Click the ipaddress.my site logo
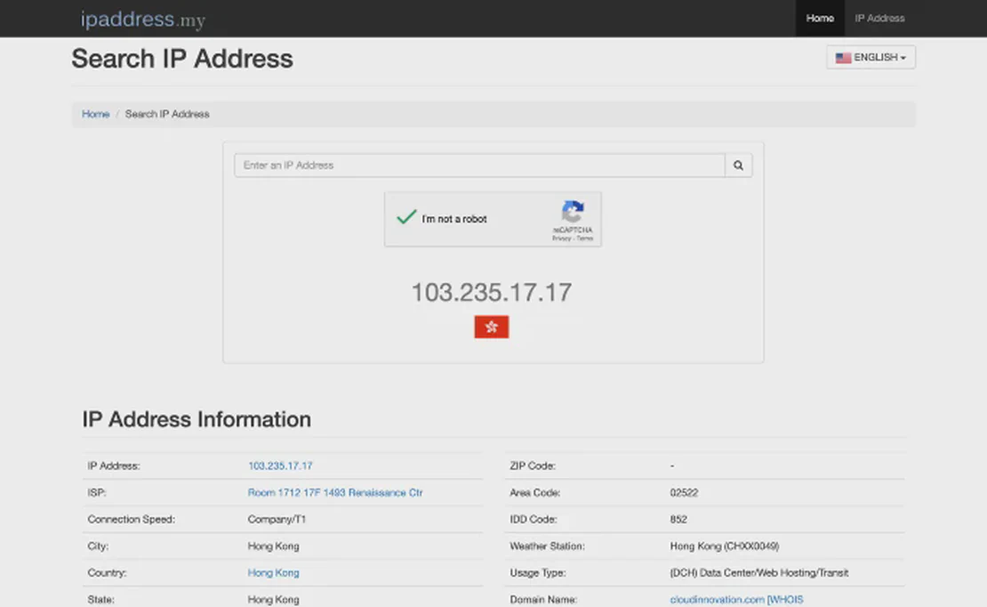987x607 pixels. [x=142, y=19]
